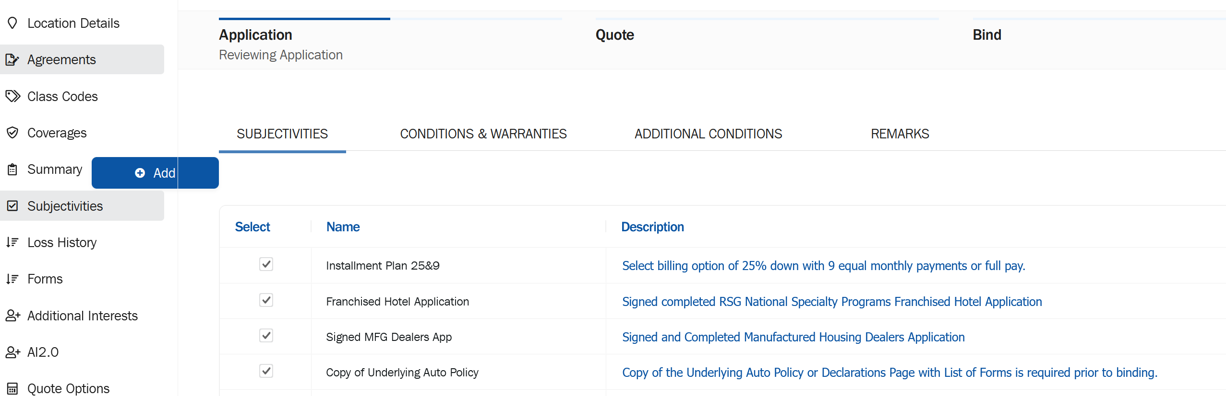Open the Additional Conditions tab
This screenshot has width=1226, height=396.
[708, 134]
